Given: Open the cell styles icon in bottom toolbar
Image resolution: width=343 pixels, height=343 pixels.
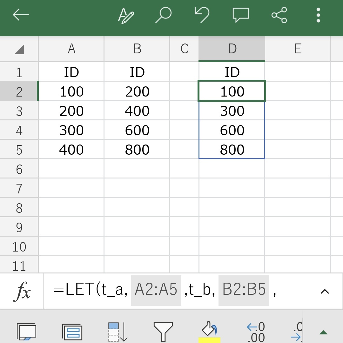Looking at the screenshot, I should click(x=72, y=332).
